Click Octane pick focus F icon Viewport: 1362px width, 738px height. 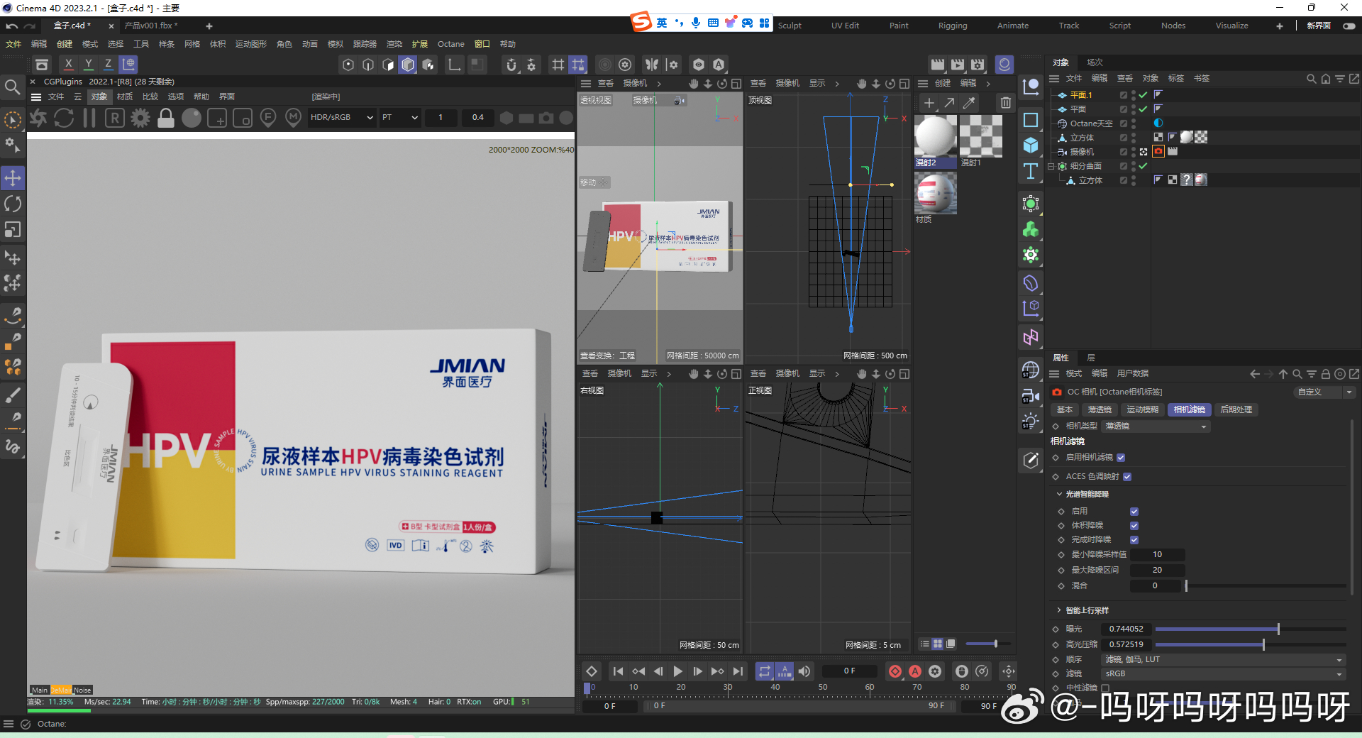tap(268, 118)
